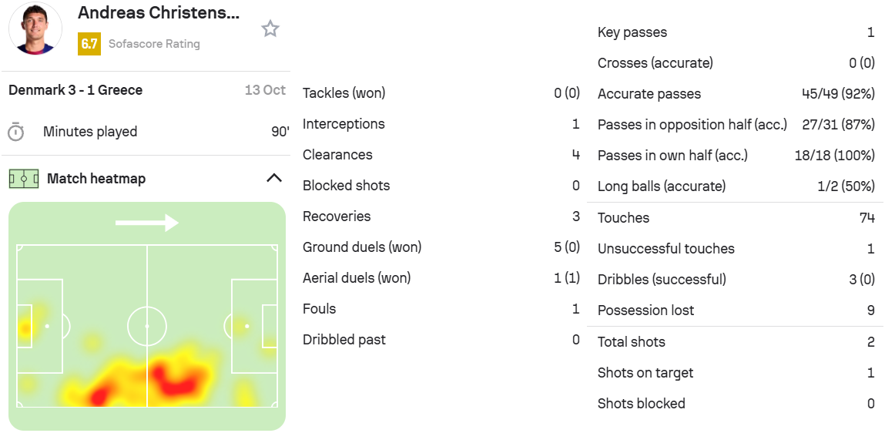The image size is (885, 433).
Task: Open the Andreas Christensen player name
Action: pyautogui.click(x=159, y=13)
